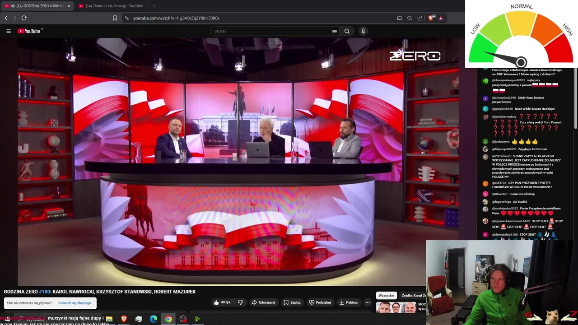Click the Zapisz save button
Screen dimensions: 578x325
coord(292,302)
